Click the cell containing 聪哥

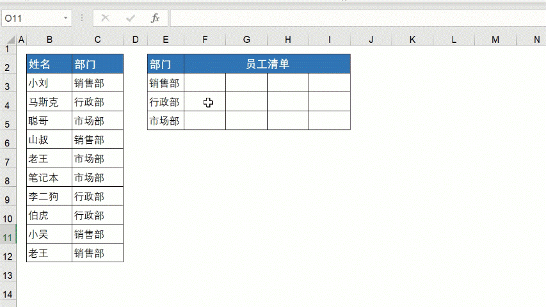point(49,120)
